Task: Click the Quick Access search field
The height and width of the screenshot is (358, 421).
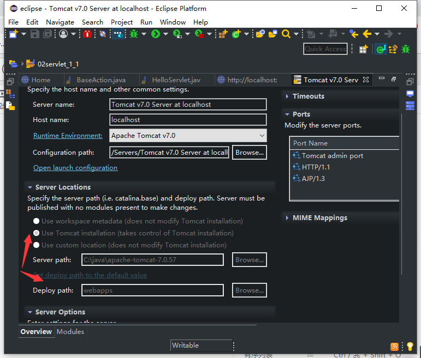Action: [x=325, y=49]
